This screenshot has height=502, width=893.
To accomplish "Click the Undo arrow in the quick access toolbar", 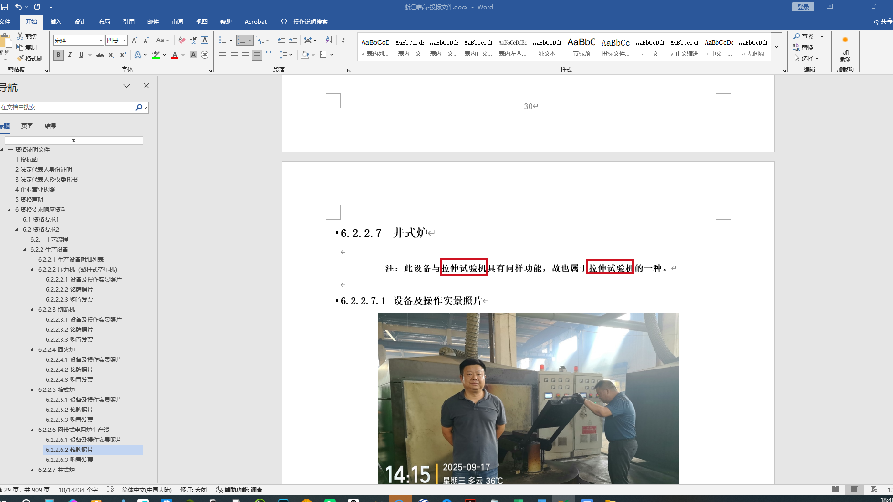I will 18,7.
